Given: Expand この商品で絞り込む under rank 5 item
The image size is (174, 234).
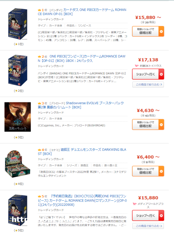Looking at the screenshot, I should [148, 226].
